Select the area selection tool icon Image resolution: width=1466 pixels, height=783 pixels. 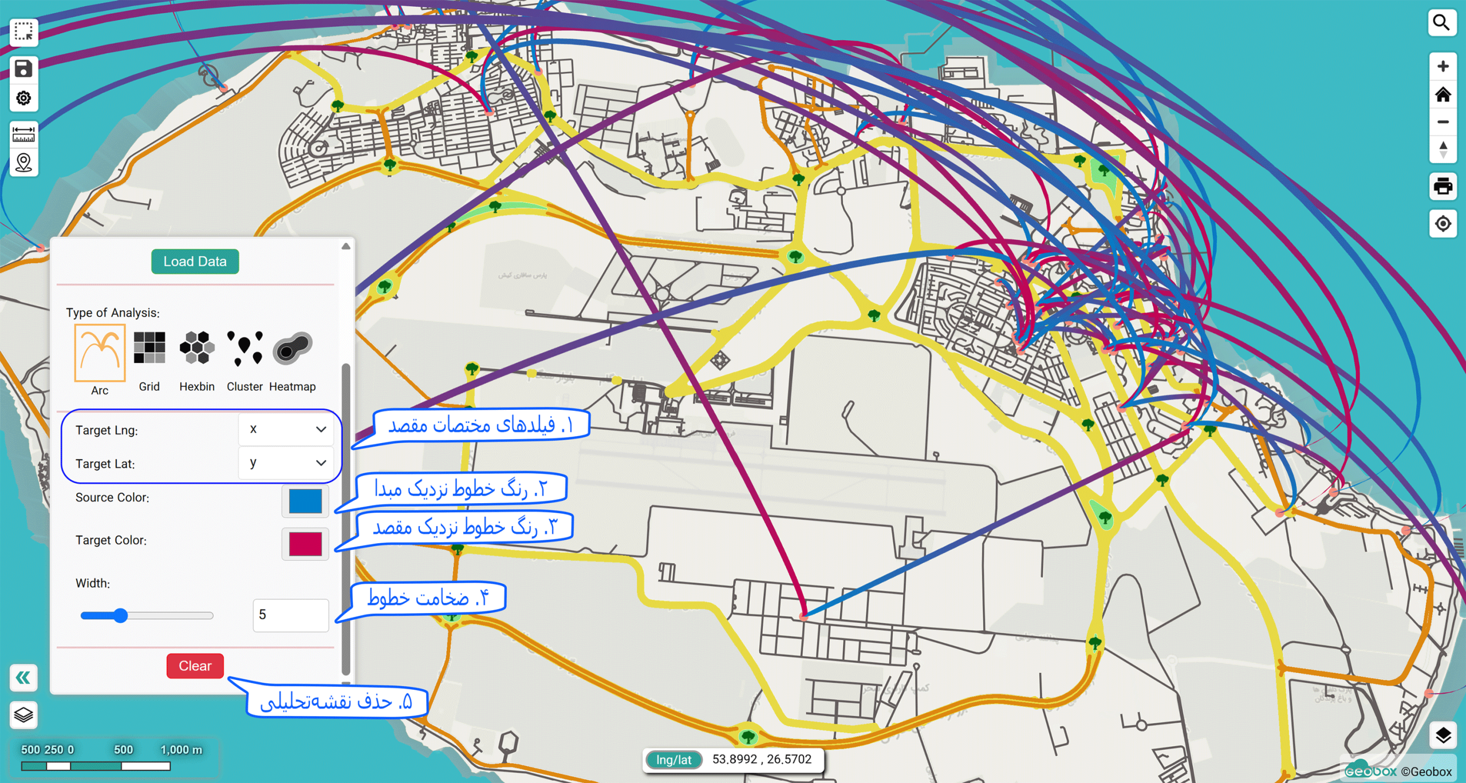[23, 31]
